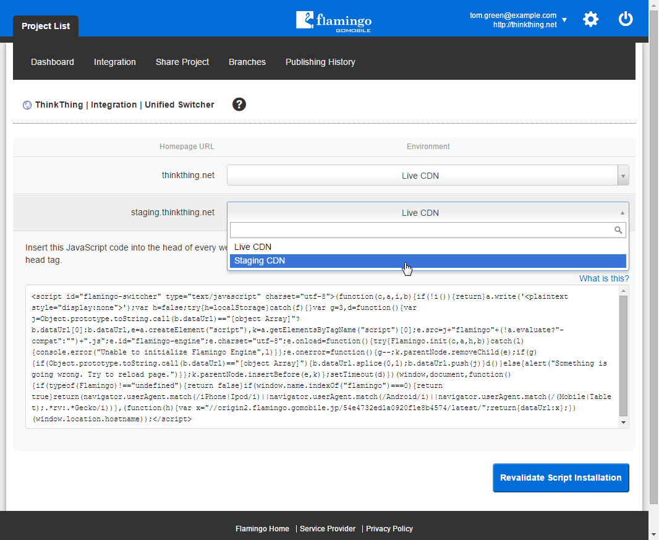Image resolution: width=659 pixels, height=540 pixels.
Task: Click the tom.green@example.com account text
Action: coord(512,15)
